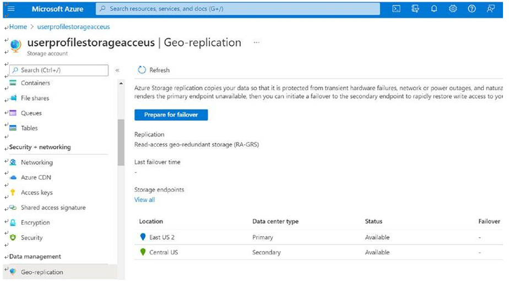The image size is (509, 283).
Task: Open Containers in the sidebar menu
Action: tap(35, 83)
